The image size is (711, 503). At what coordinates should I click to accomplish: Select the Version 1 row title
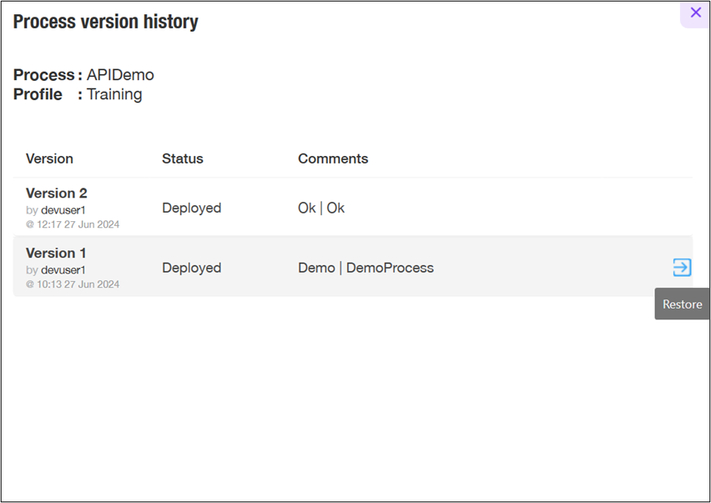pyautogui.click(x=56, y=253)
